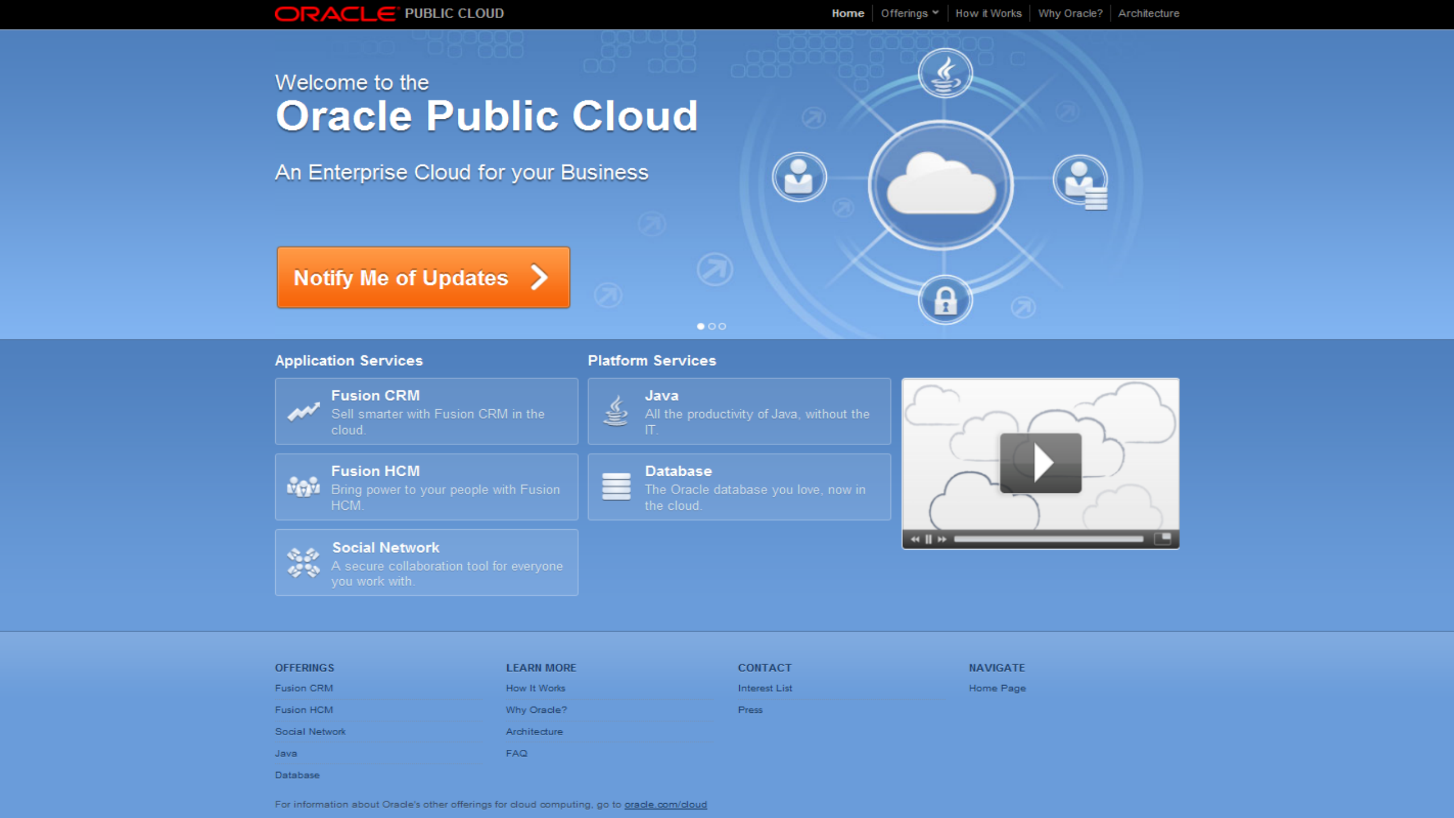Select the second carousel slide dot
This screenshot has height=818, width=1454.
coord(711,326)
